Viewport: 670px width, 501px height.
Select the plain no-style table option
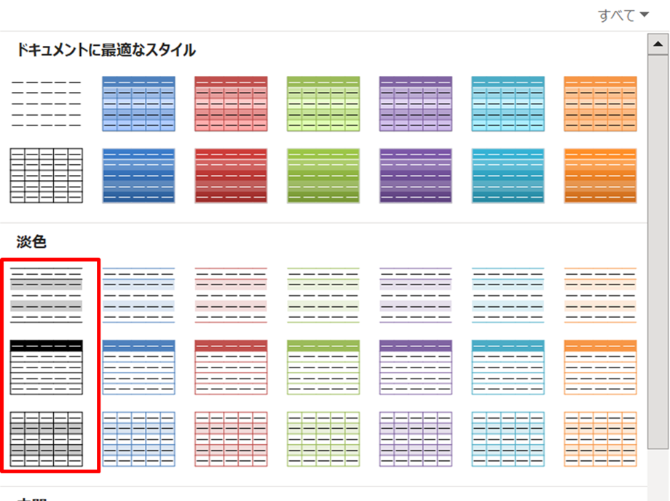pyautogui.click(x=46, y=102)
